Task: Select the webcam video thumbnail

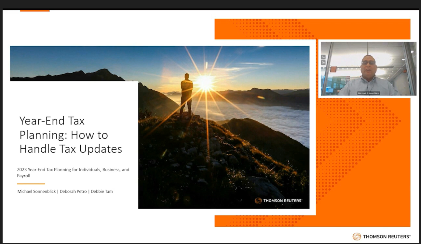Action: 368,68
